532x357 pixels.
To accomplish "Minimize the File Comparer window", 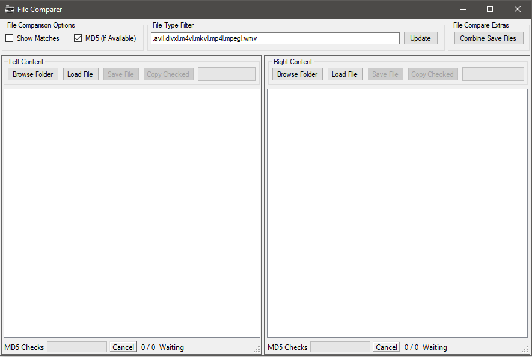I will [463, 9].
